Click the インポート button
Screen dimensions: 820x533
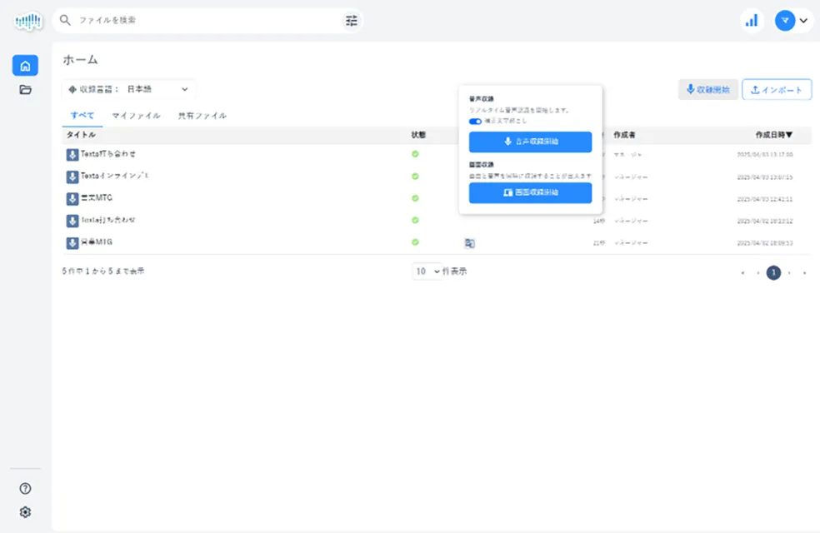pos(777,89)
